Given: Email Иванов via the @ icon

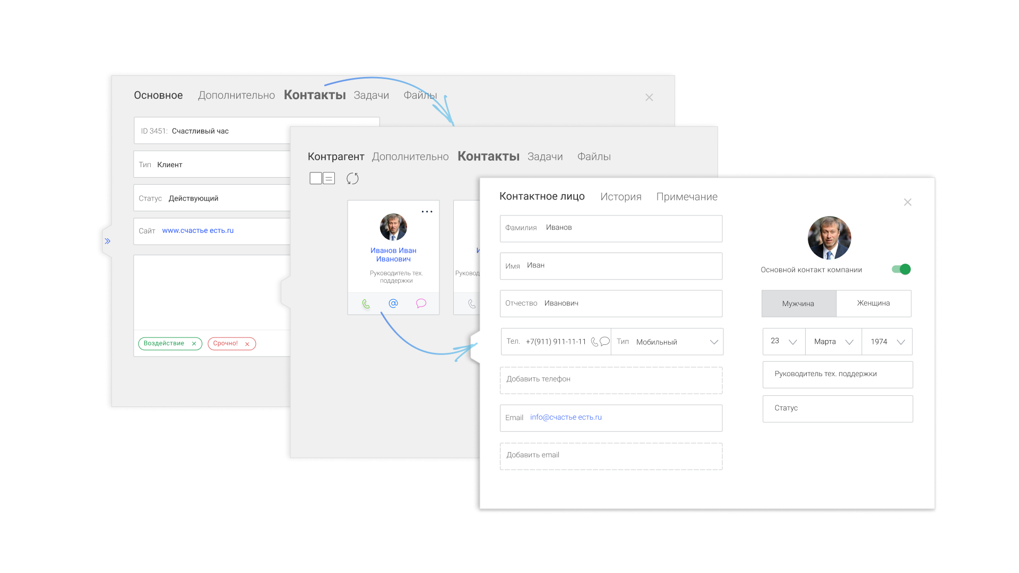Looking at the screenshot, I should (393, 303).
